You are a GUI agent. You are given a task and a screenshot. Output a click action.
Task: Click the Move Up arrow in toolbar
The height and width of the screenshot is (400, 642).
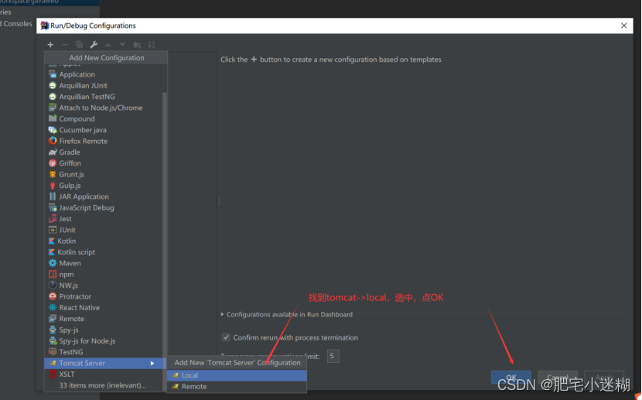[x=108, y=45]
